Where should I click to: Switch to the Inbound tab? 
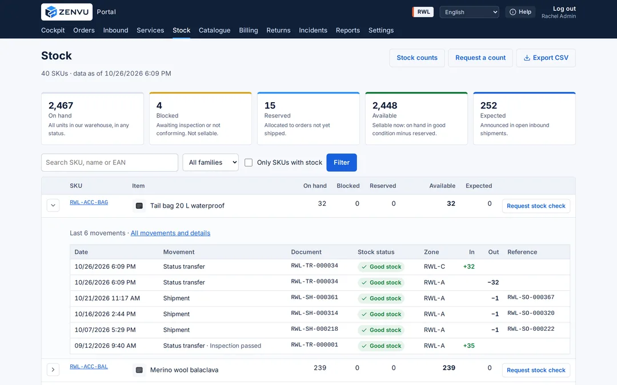pos(115,30)
